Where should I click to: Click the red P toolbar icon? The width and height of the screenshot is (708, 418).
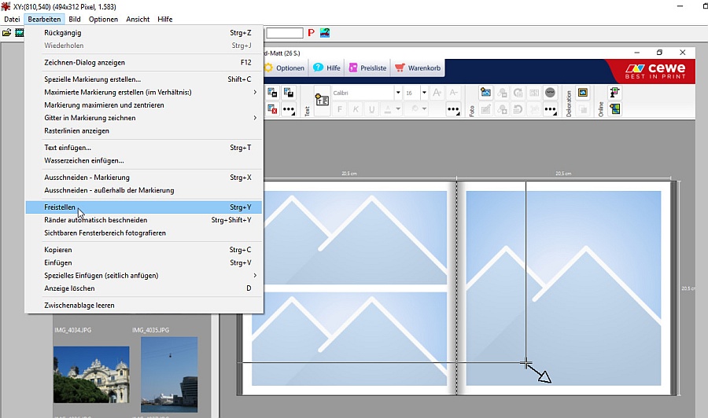coord(311,33)
